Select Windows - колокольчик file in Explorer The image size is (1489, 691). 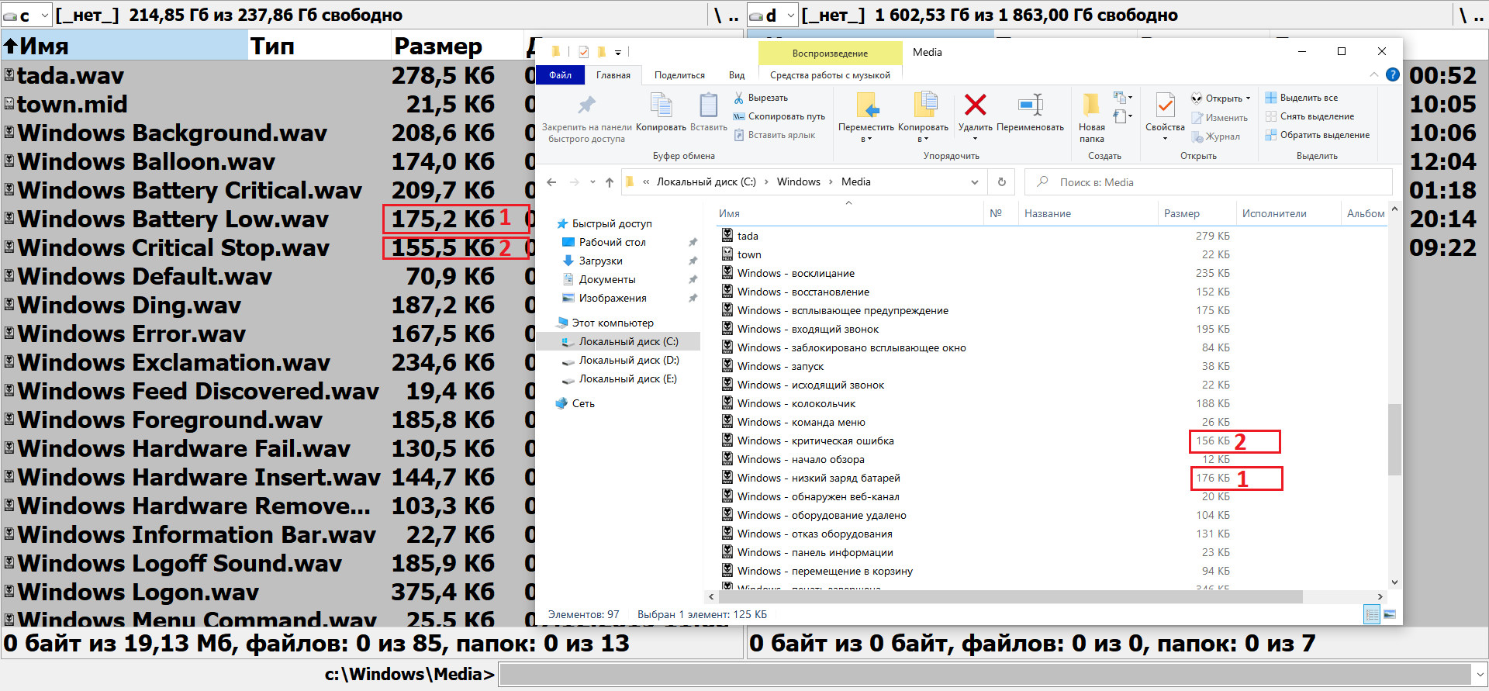pos(796,403)
